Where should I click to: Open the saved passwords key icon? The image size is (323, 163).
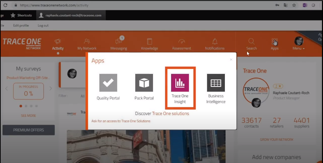pos(277,5)
